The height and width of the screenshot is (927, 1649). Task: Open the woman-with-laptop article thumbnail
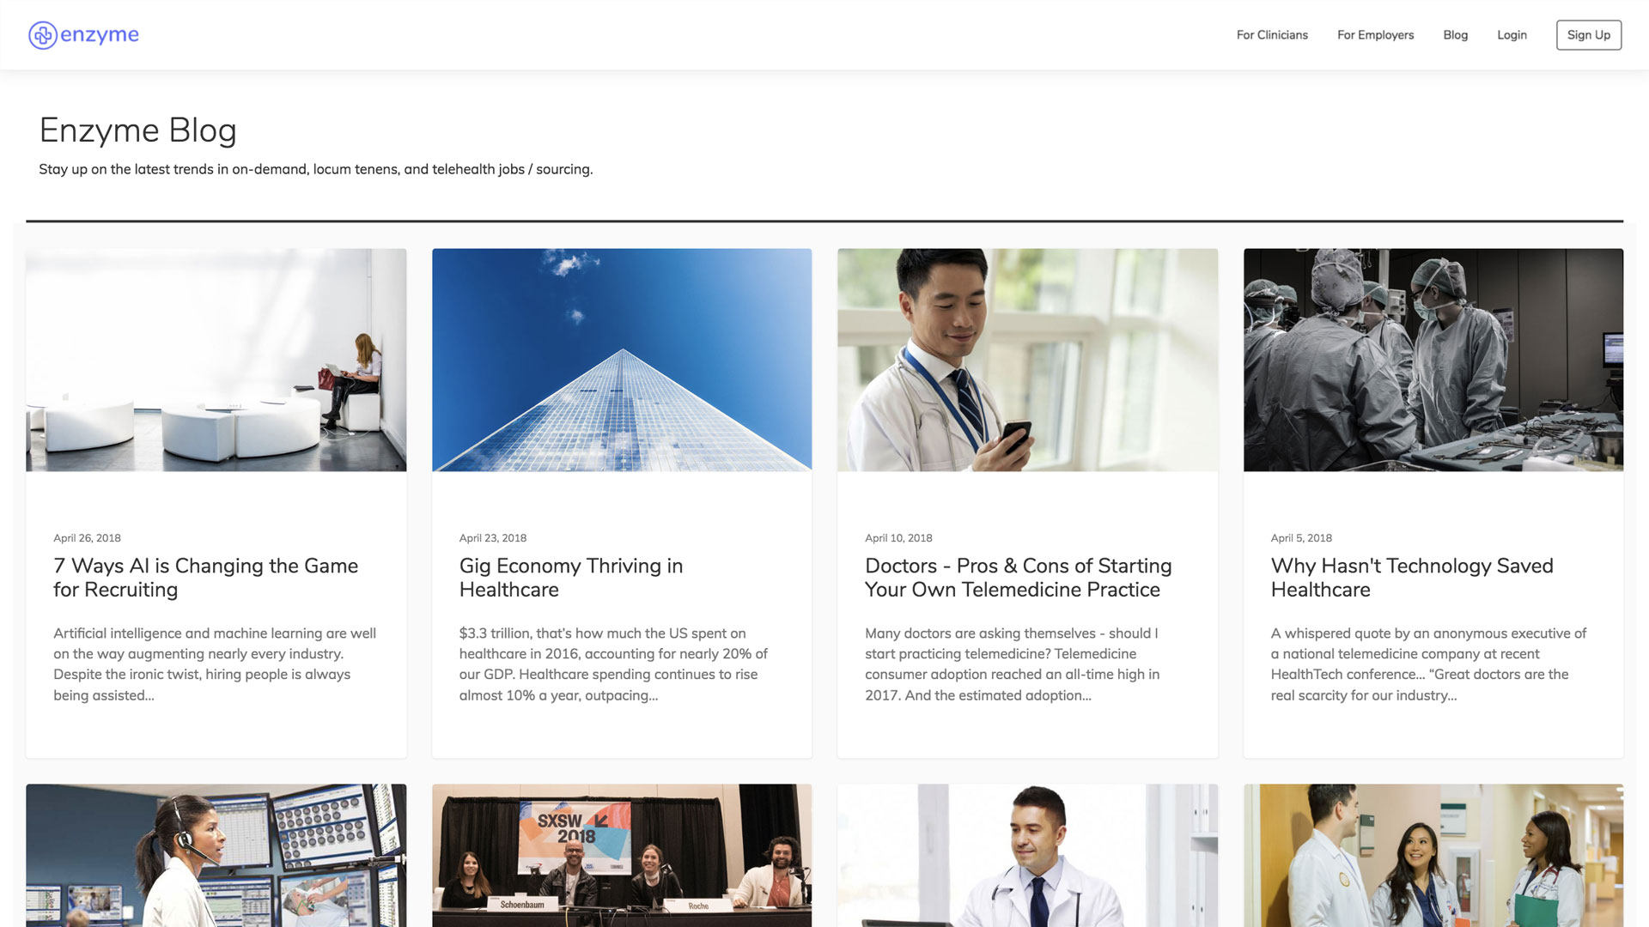click(216, 360)
